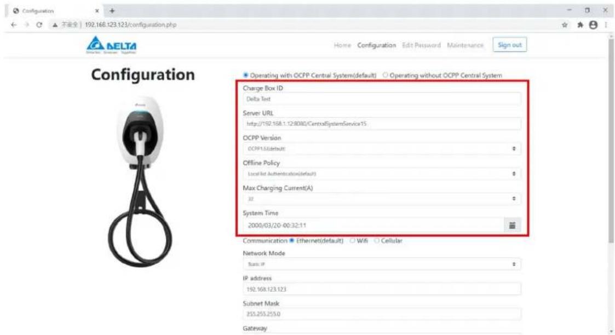615x335 pixels.
Task: Open the browser profile avatar icon
Action: [593, 25]
